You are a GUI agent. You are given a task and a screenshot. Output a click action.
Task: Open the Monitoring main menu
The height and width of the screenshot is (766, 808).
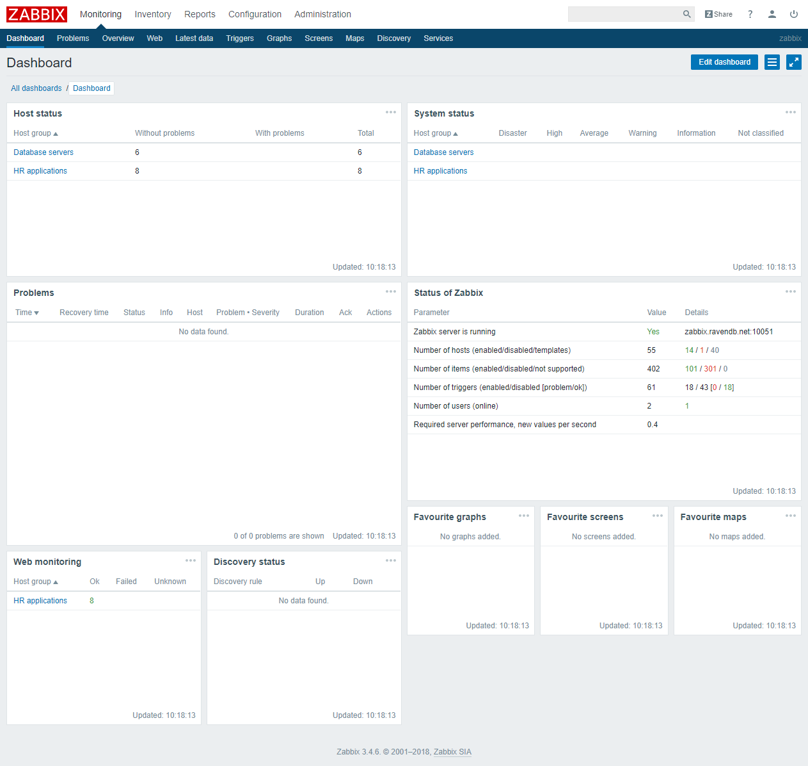pyautogui.click(x=100, y=14)
